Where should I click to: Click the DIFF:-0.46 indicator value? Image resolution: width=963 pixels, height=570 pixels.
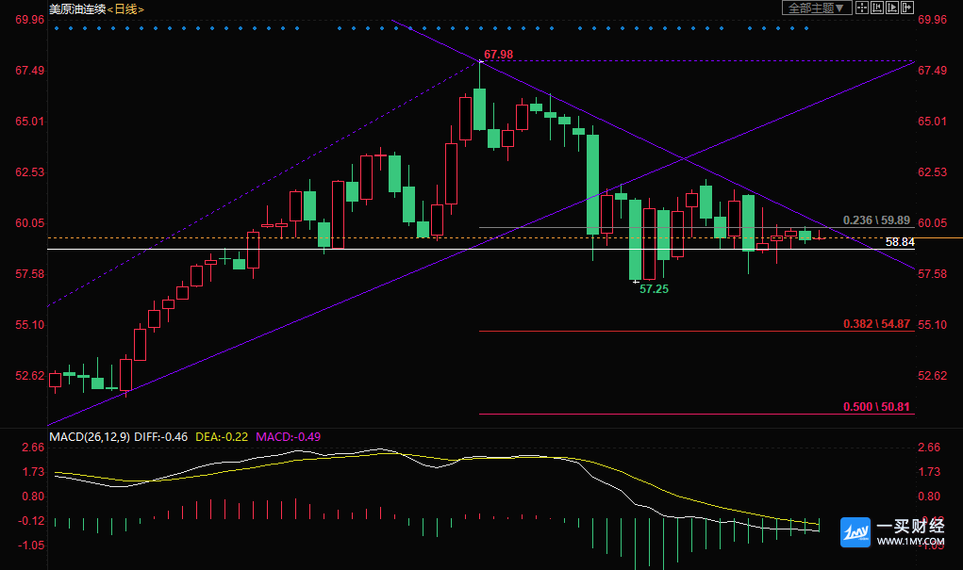161,437
